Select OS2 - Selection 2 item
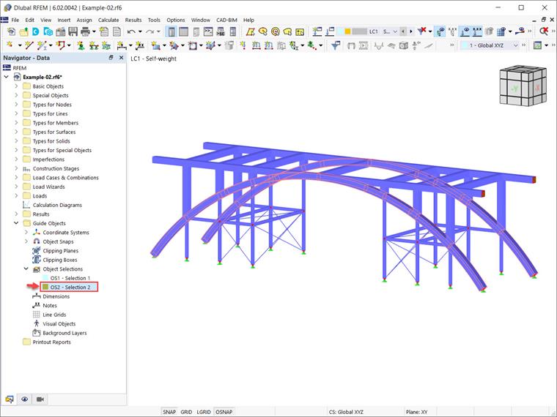557x417 pixels. 70,288
